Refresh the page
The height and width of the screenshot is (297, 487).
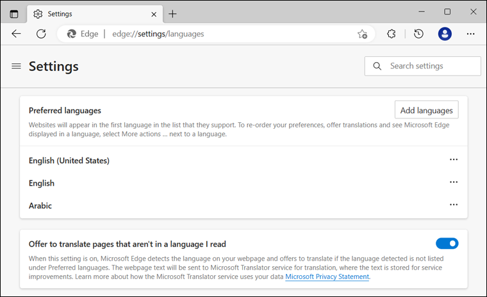[41, 33]
